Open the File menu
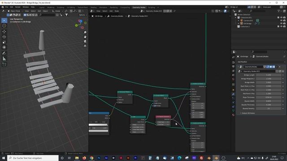 click(x=7, y=7)
